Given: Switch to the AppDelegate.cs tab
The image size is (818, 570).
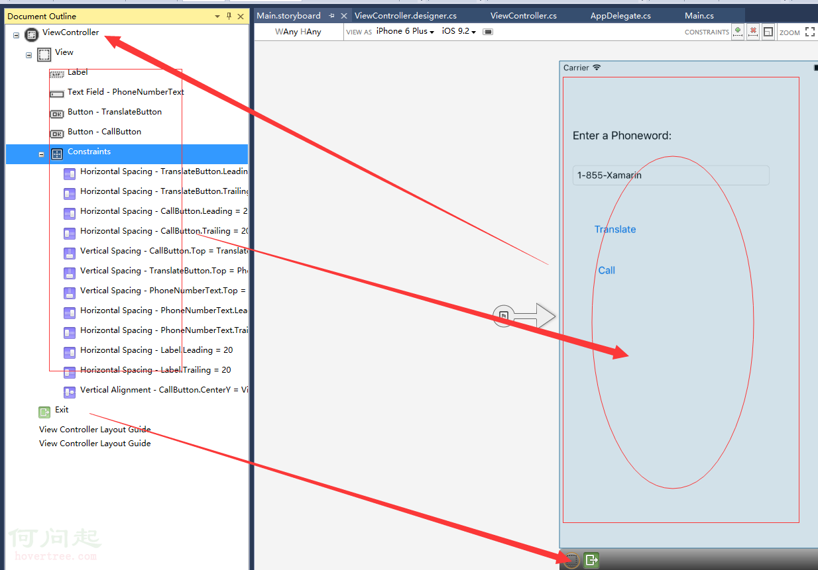Looking at the screenshot, I should [620, 16].
